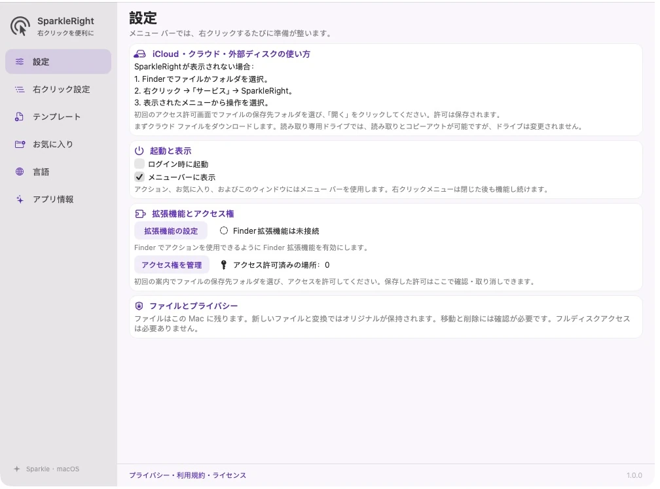Click the Sparkle · macOS footer text

coord(52,469)
